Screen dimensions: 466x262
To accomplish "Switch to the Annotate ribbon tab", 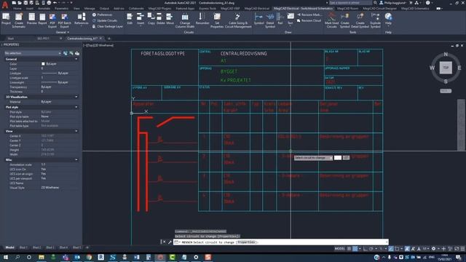I will point(44,9).
